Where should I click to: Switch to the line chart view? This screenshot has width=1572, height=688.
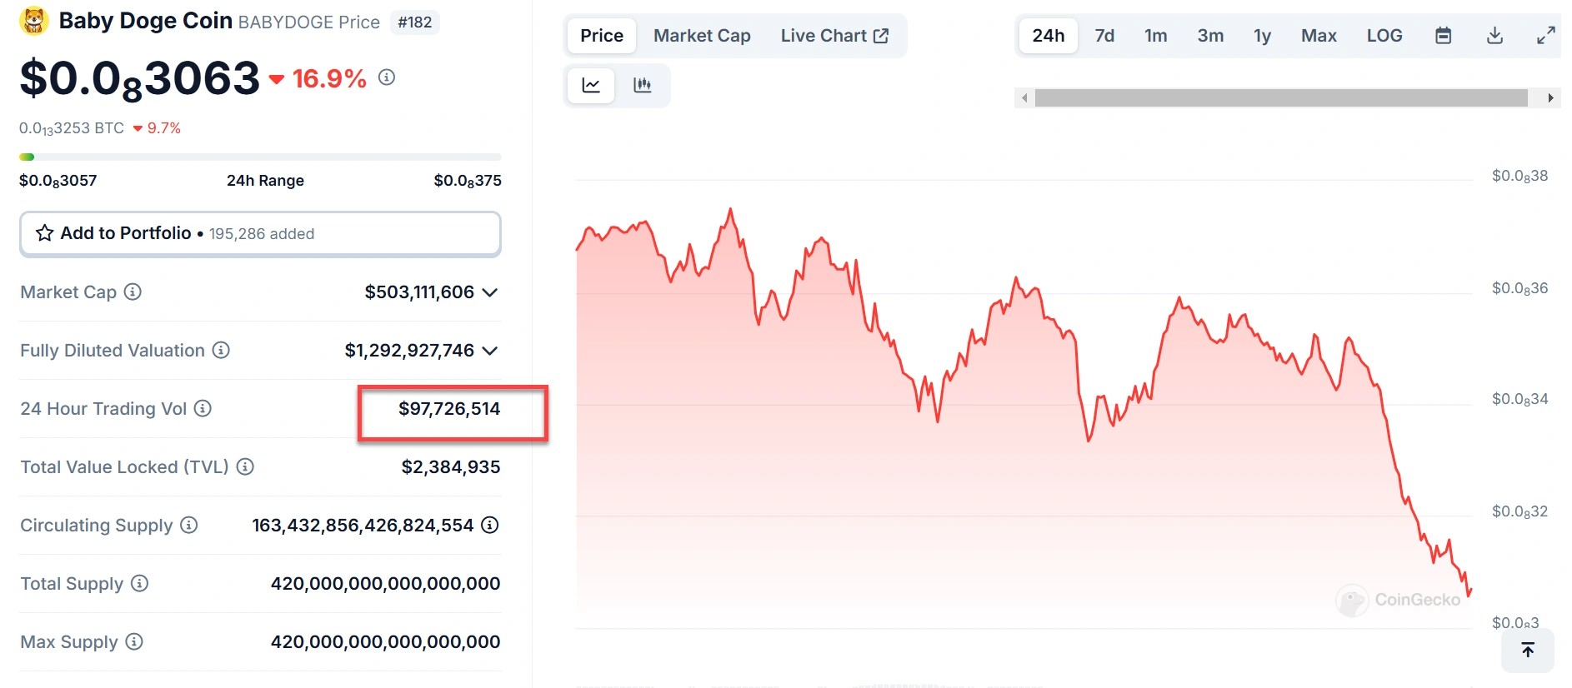coord(591,85)
